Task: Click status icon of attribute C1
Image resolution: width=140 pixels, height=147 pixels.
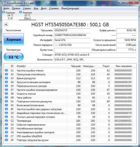Action: click(6, 117)
